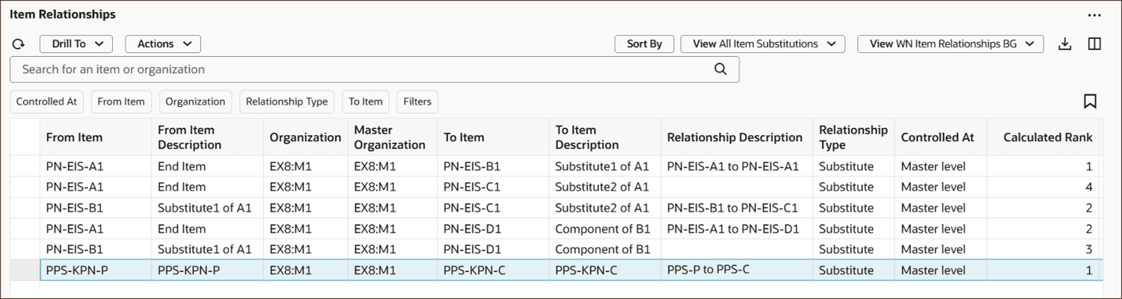Click the Calculated Rank column header

pos(1047,138)
